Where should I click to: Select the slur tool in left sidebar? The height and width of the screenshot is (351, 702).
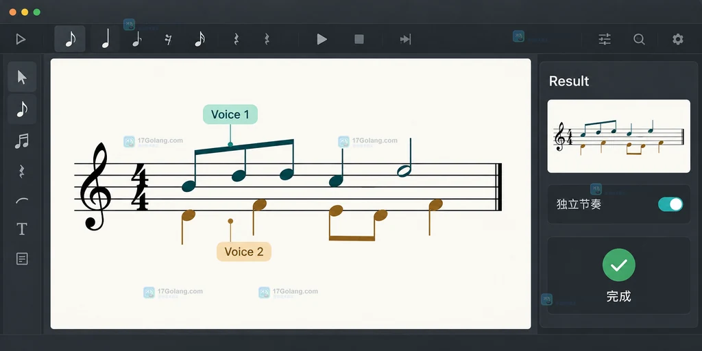click(x=22, y=201)
